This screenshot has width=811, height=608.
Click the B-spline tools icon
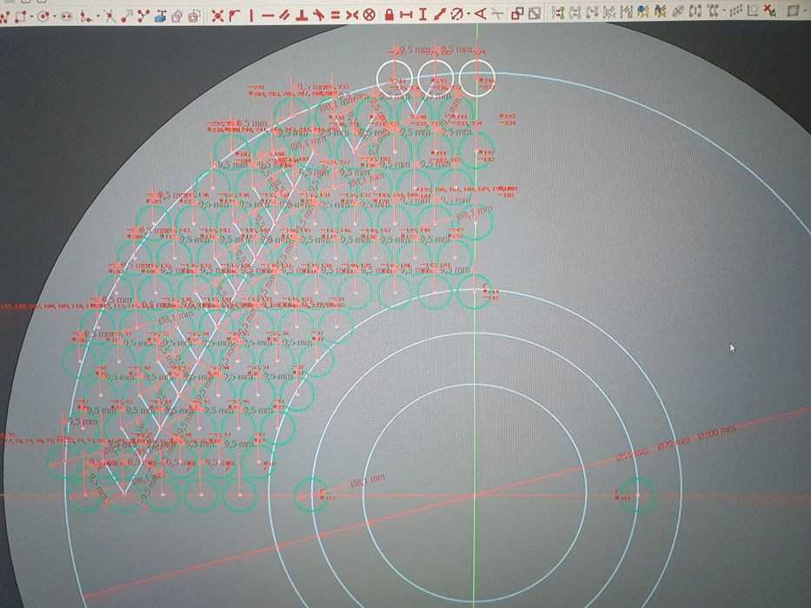tap(793, 10)
